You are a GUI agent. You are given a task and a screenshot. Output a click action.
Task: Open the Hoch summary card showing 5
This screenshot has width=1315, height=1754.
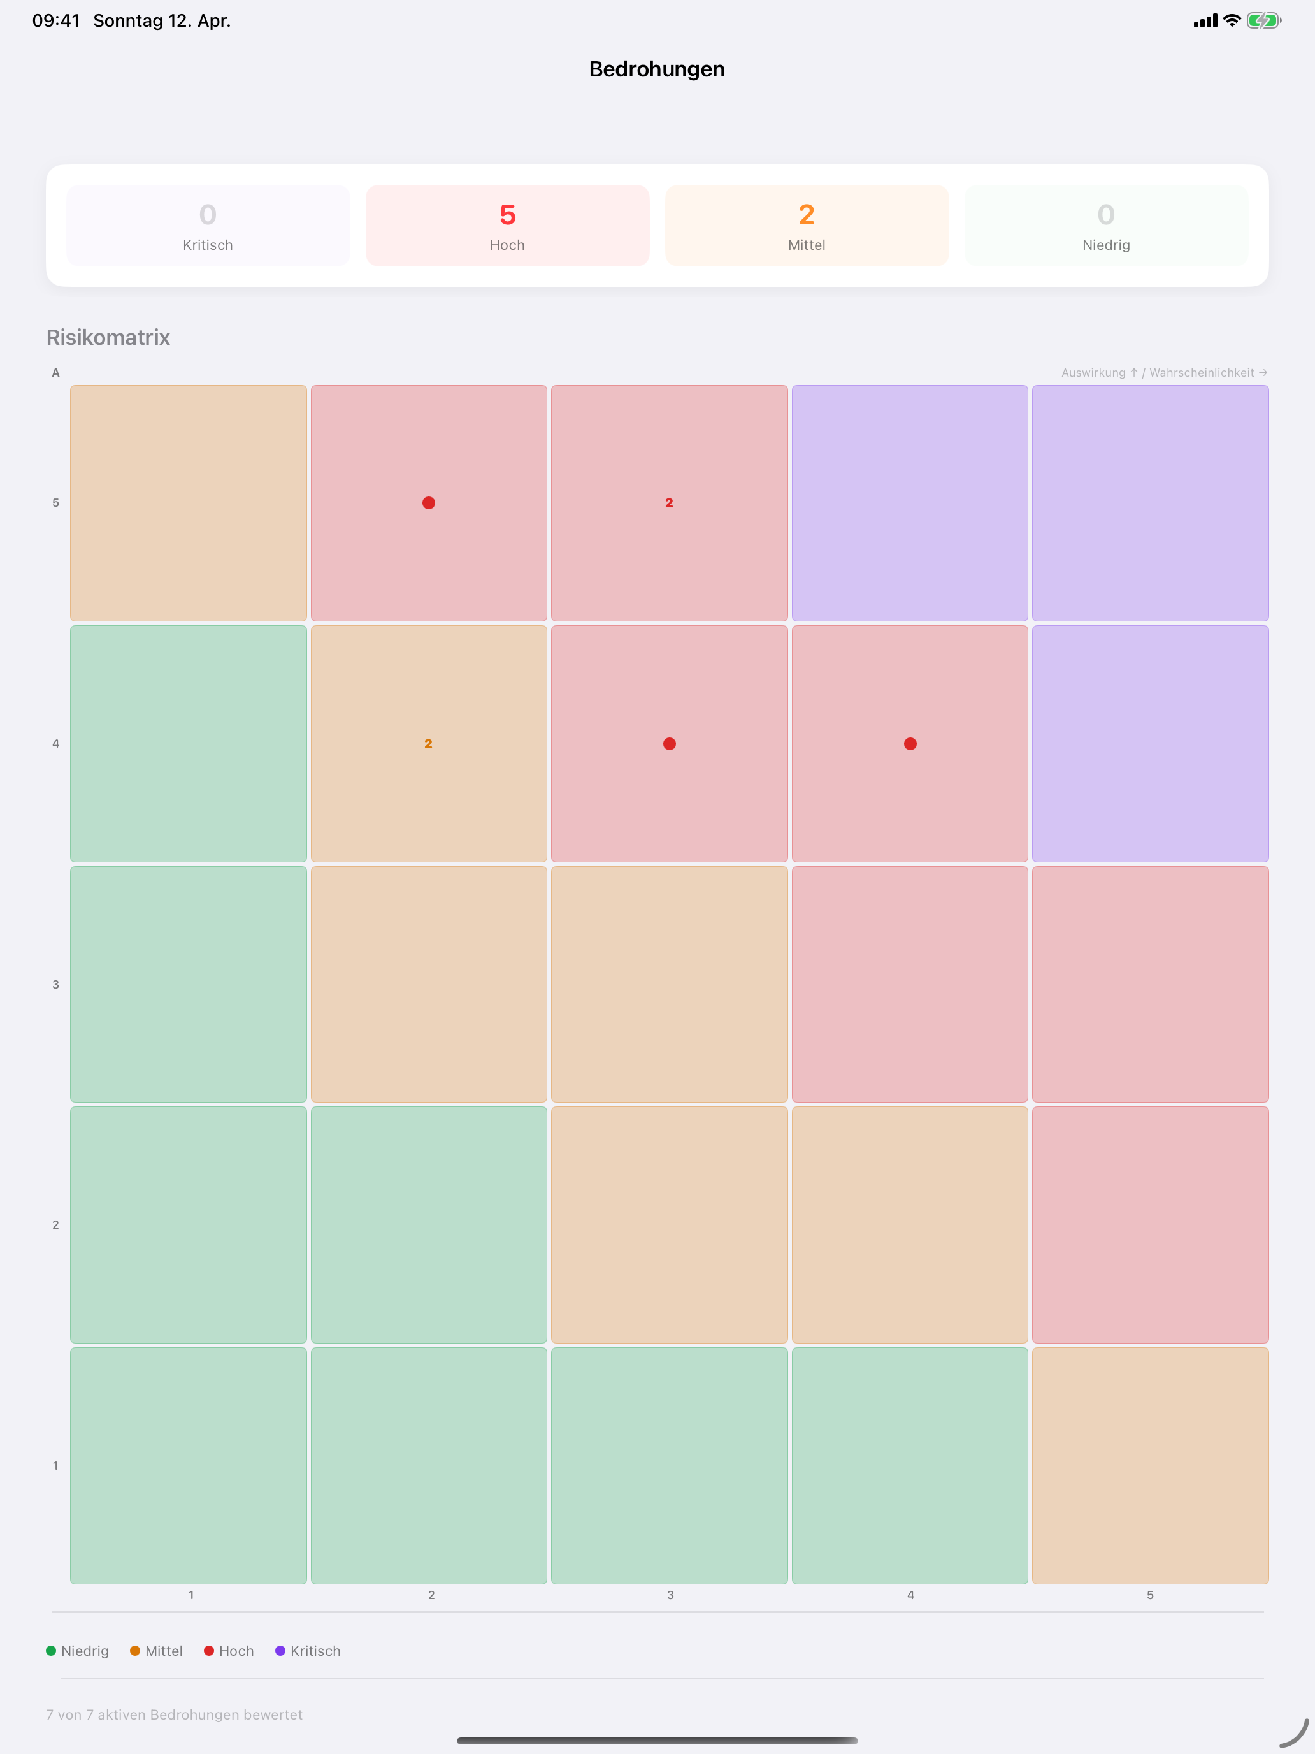point(507,225)
